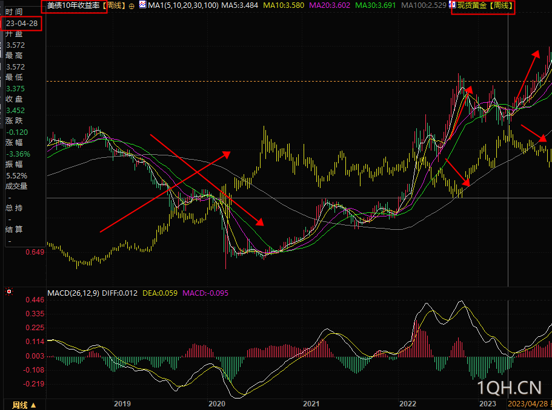Click the MACD indicator settings sun icon
The height and width of the screenshot is (410, 552).
pyautogui.click(x=9, y=293)
